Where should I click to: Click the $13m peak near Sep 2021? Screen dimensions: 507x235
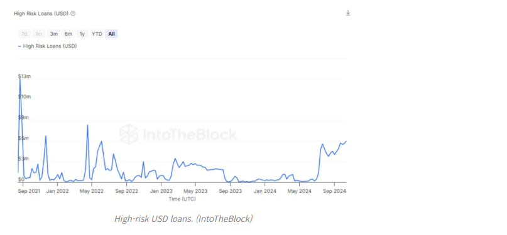tap(20, 78)
